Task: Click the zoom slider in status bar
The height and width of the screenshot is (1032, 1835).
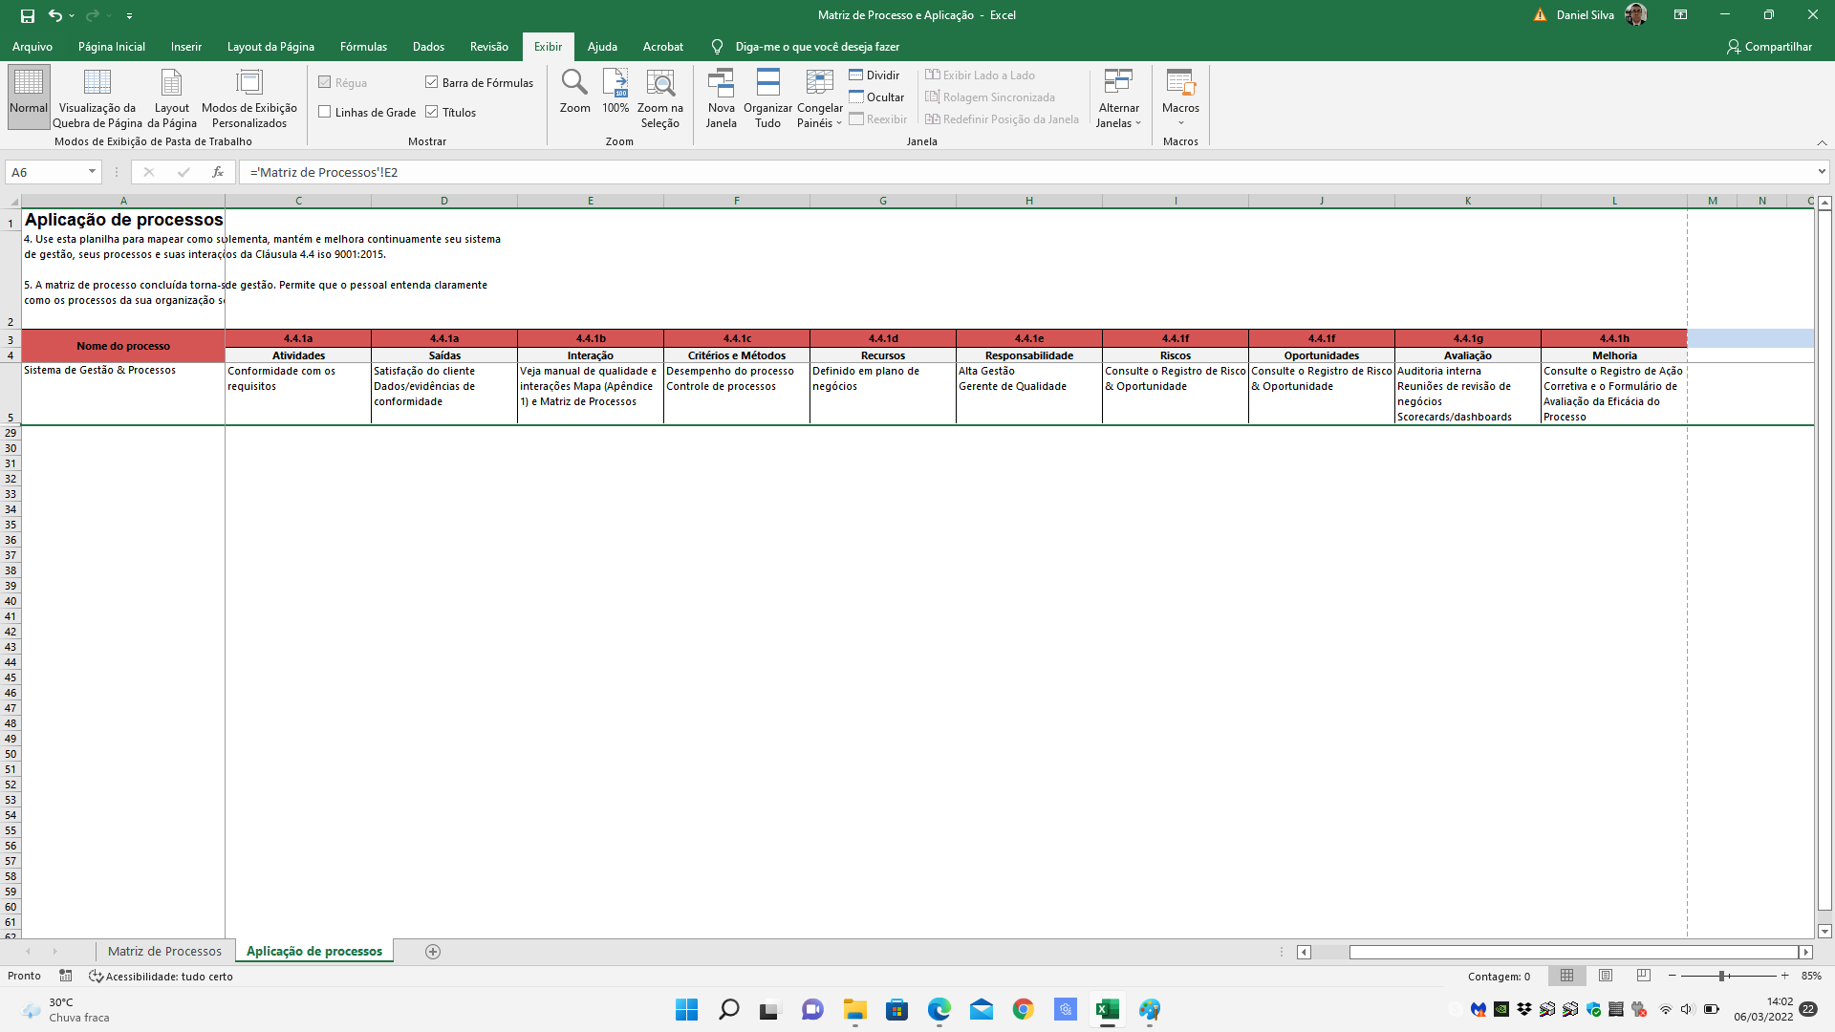Action: click(1721, 977)
